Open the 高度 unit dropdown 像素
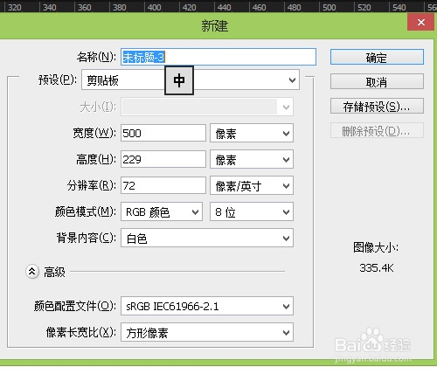The height and width of the screenshot is (374, 437). (x=252, y=159)
